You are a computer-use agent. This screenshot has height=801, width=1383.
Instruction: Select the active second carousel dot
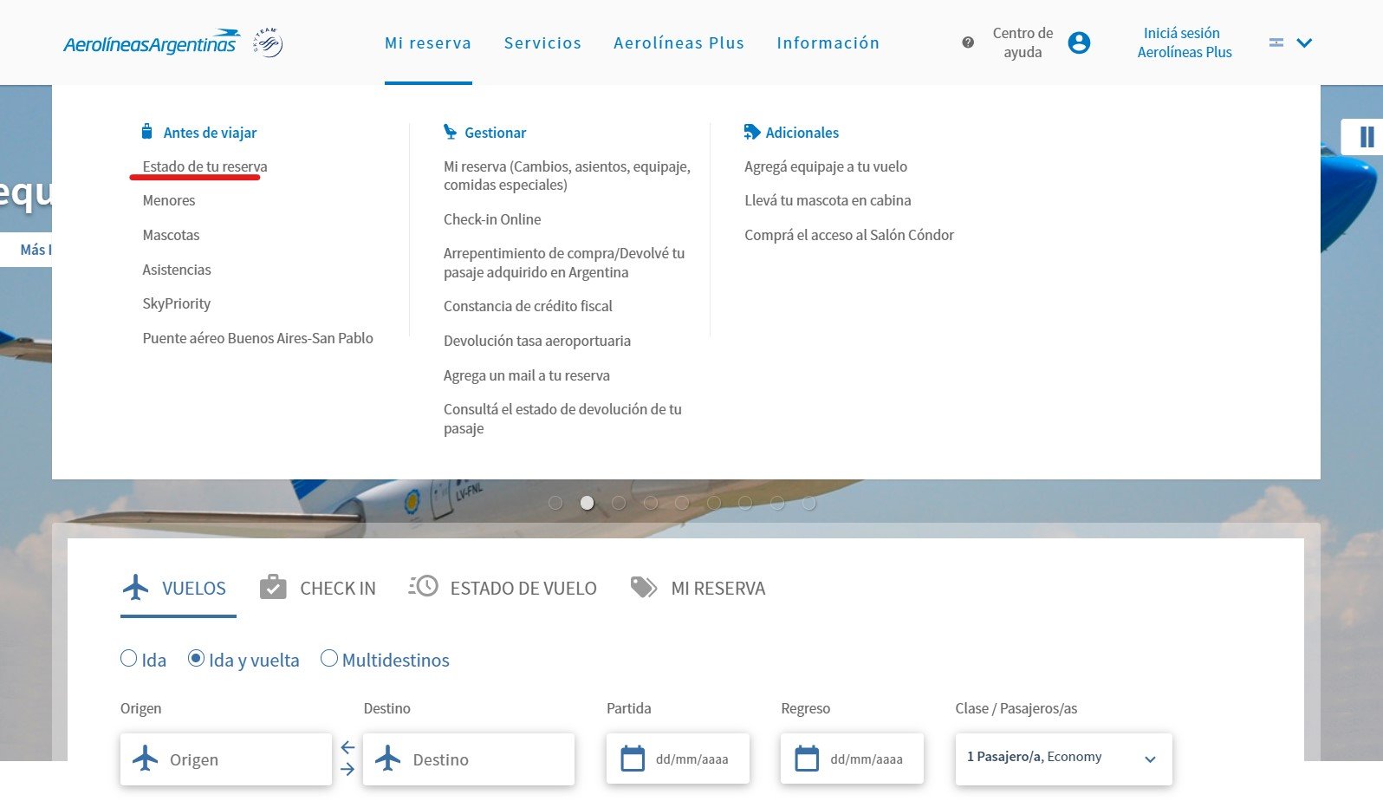coord(588,503)
